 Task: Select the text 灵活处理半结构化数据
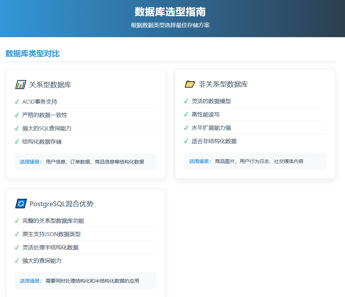51,247
